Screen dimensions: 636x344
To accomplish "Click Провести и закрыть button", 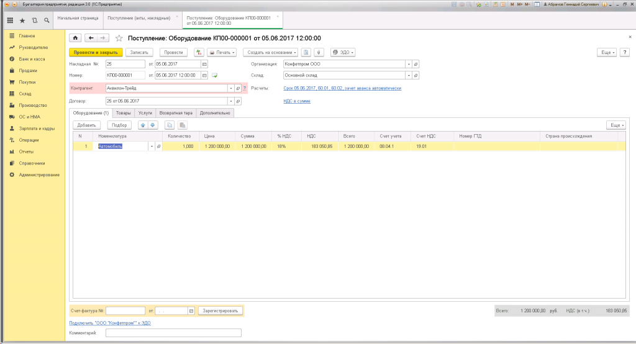I will click(96, 52).
